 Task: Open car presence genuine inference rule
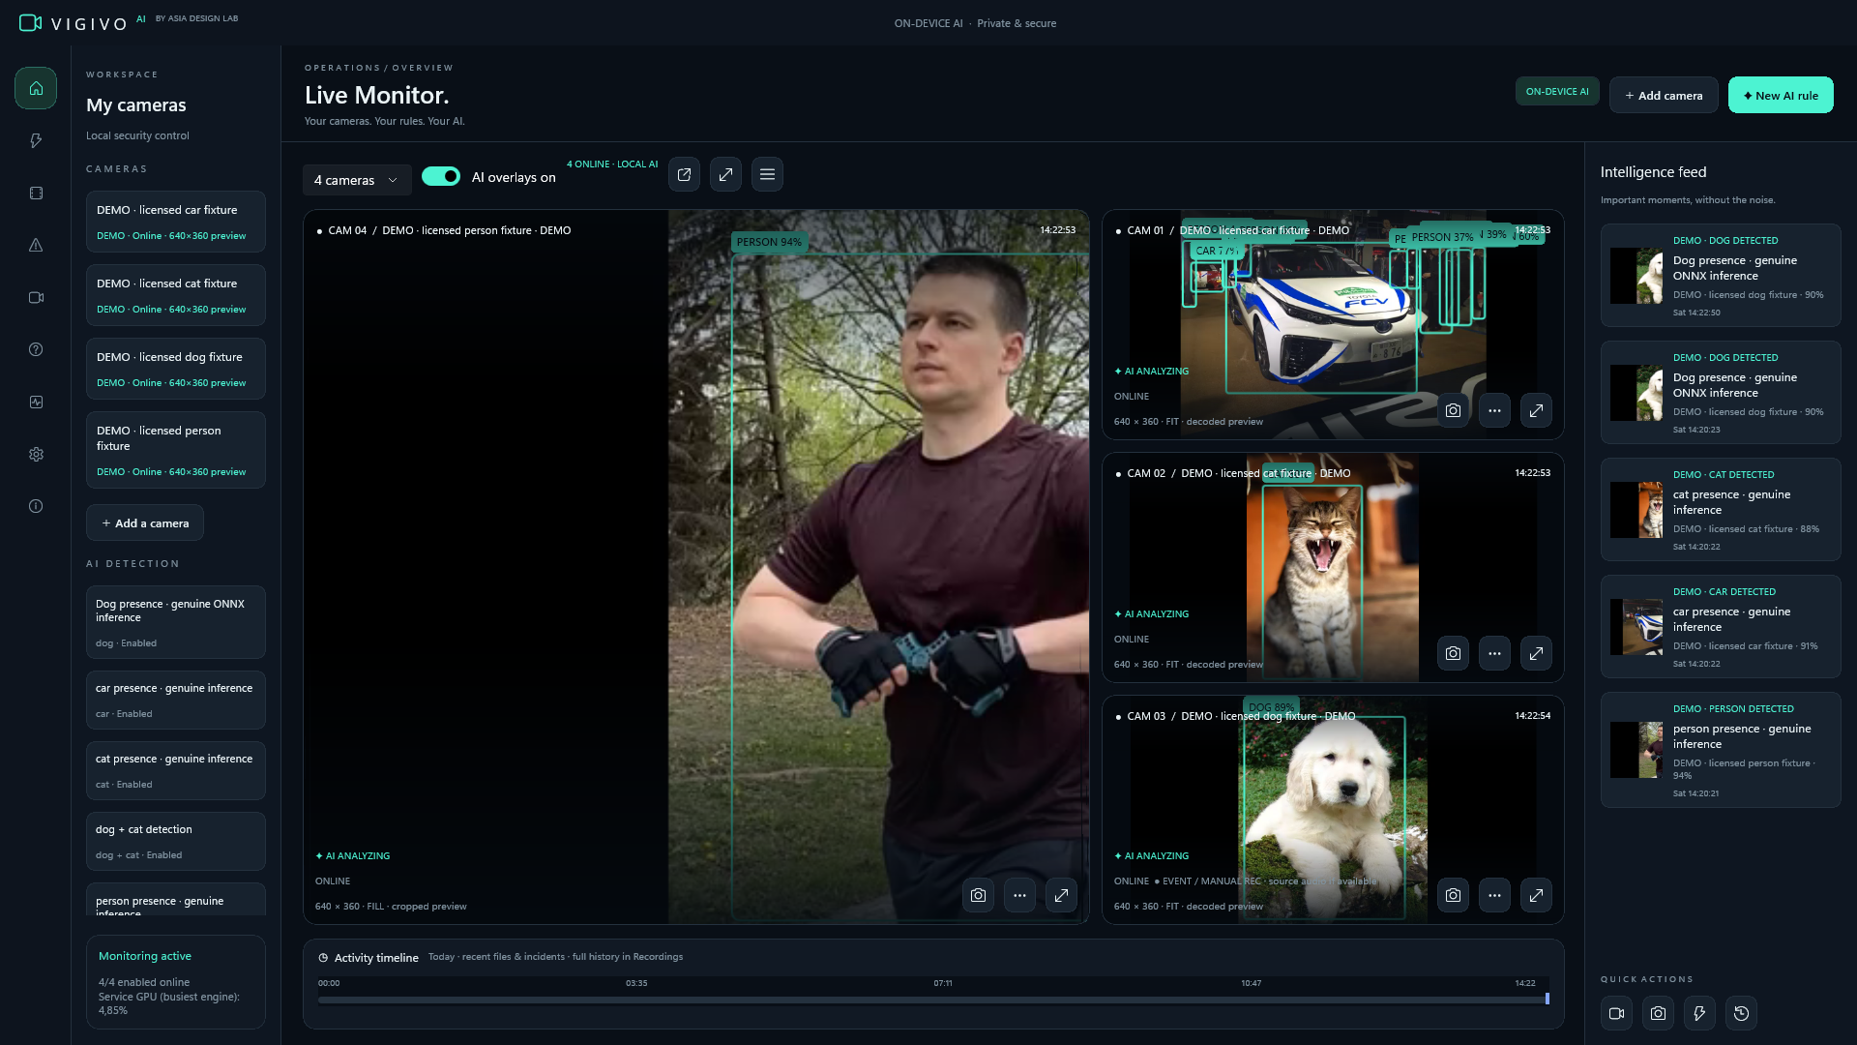(176, 700)
